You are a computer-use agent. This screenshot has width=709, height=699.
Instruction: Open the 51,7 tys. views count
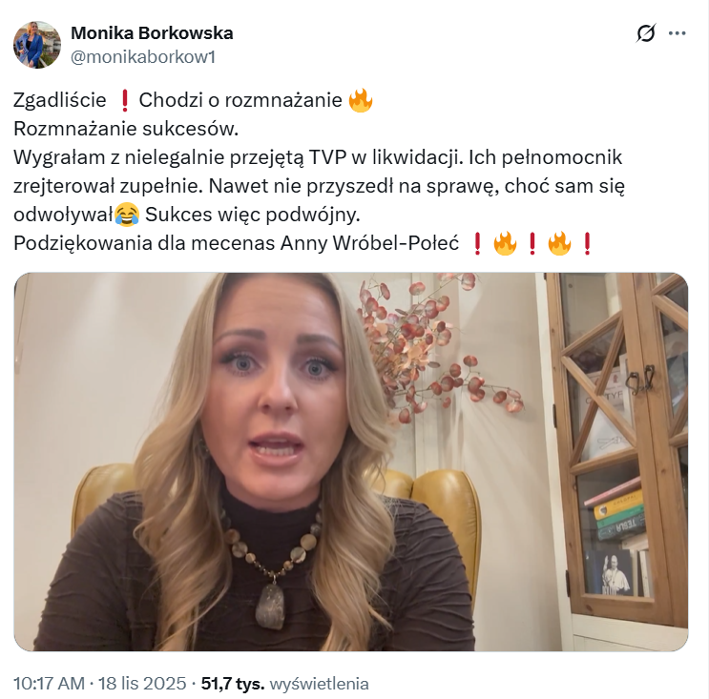[x=233, y=683]
